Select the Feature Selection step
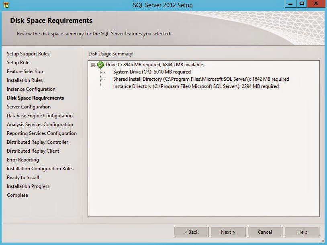327x245 pixels. pos(25,71)
